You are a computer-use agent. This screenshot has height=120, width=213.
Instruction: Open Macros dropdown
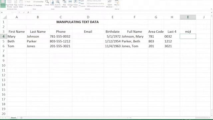(x=117, y=4)
